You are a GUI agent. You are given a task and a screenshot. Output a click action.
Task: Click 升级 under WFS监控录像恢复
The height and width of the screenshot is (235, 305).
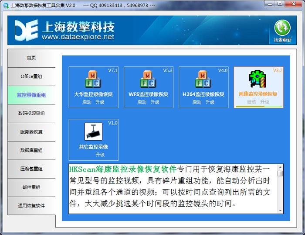(x=155, y=102)
